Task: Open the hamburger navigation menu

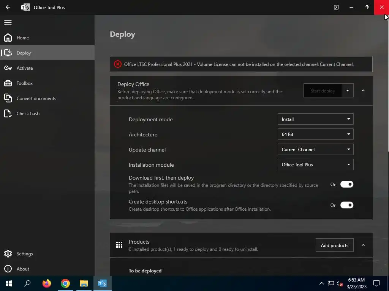Action: tap(8, 22)
